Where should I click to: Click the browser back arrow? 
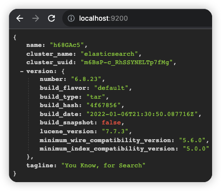point(20,18)
